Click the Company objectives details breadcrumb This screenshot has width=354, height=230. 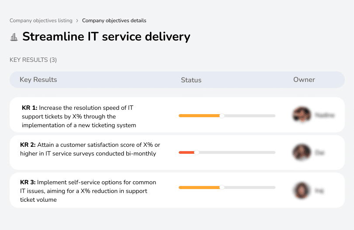(114, 20)
